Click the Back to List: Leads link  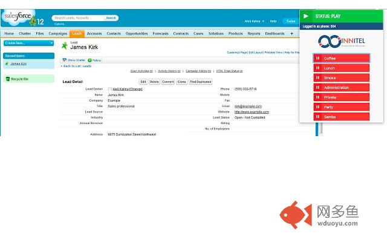(x=76, y=66)
